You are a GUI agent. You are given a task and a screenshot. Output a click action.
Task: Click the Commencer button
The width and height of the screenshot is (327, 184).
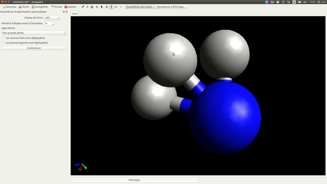point(34,48)
